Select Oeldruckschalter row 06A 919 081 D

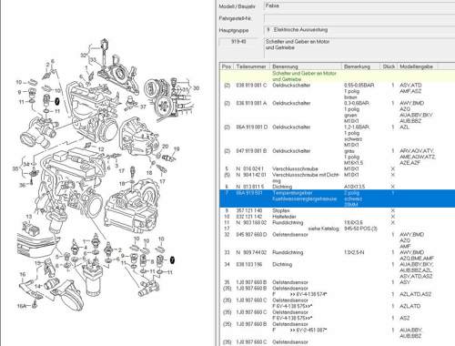pos(337,136)
